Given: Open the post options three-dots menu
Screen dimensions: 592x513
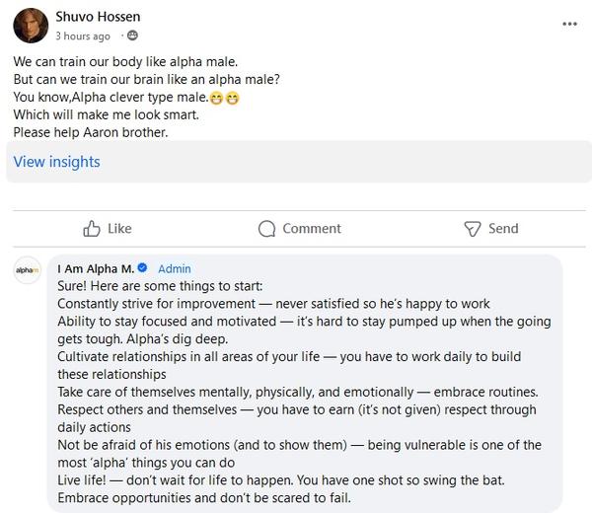Looking at the screenshot, I should pos(569,22).
